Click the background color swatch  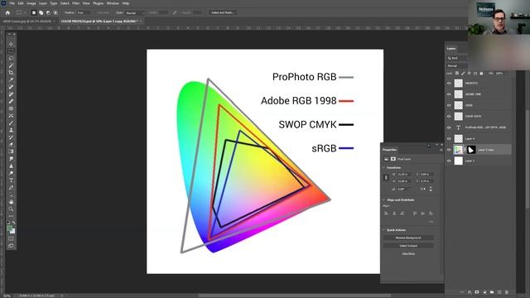12,232
